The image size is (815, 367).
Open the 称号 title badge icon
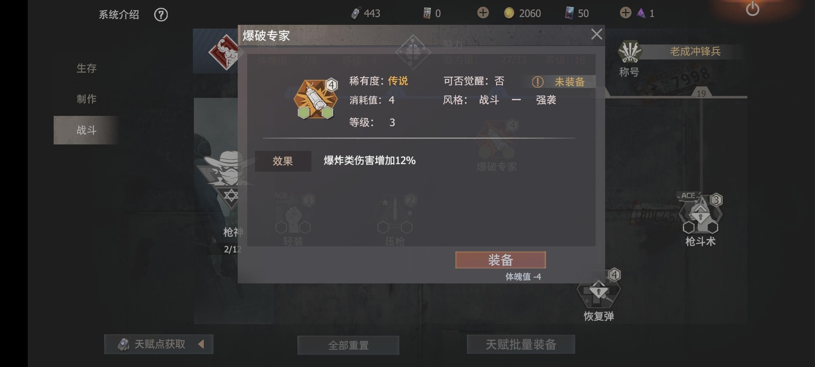[x=630, y=52]
